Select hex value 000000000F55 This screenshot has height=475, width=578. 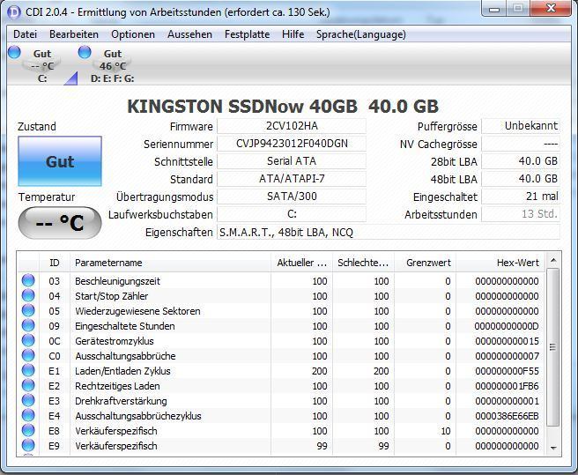(x=507, y=371)
